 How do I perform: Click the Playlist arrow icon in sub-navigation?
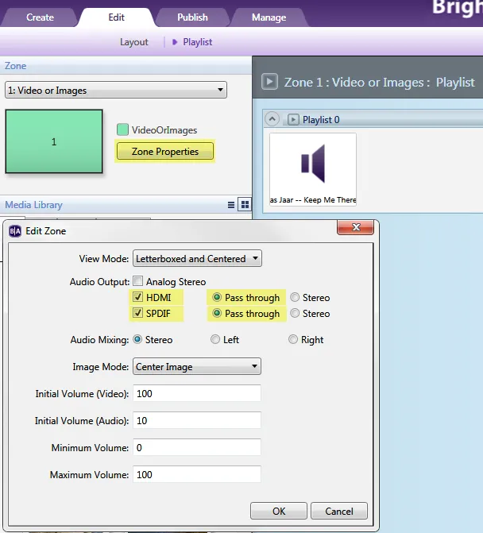pyautogui.click(x=175, y=42)
